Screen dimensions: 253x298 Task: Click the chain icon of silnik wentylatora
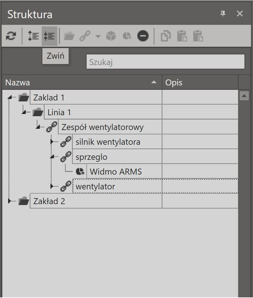pos(66,142)
